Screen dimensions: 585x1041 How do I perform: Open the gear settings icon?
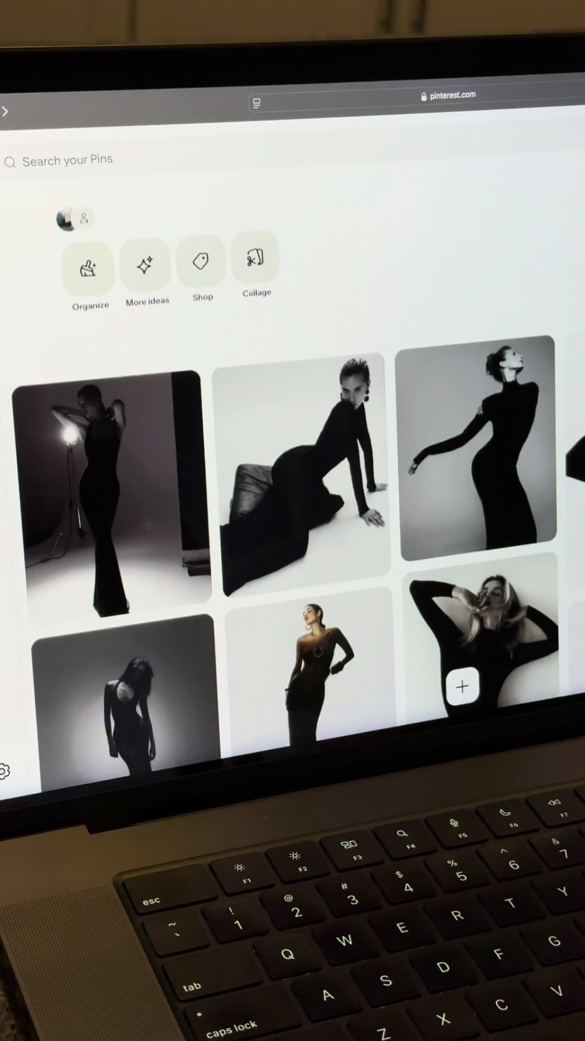coord(4,771)
